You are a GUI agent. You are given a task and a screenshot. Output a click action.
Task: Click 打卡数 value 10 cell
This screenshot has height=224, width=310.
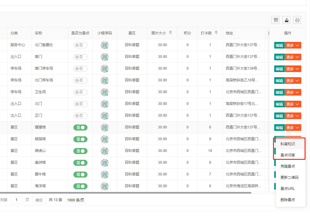(x=210, y=151)
